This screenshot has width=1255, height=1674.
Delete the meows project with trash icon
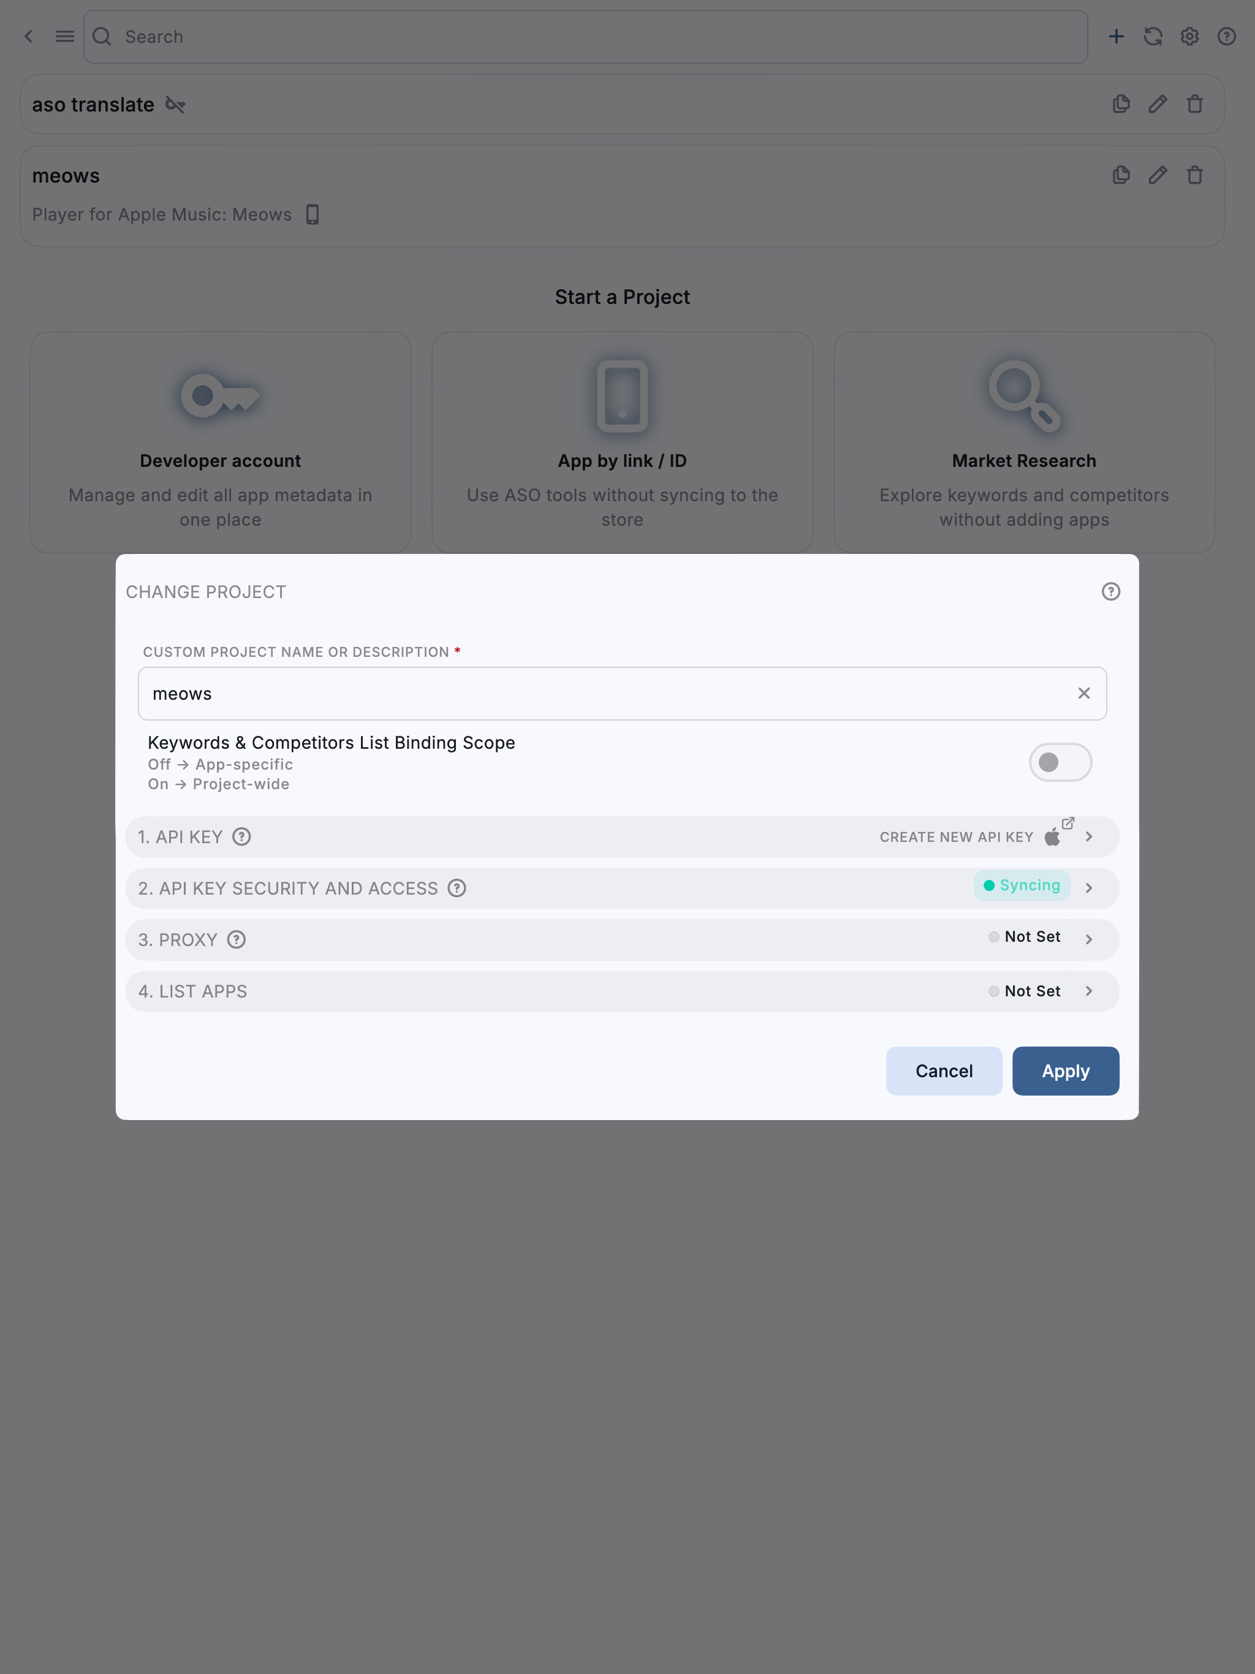coord(1194,176)
